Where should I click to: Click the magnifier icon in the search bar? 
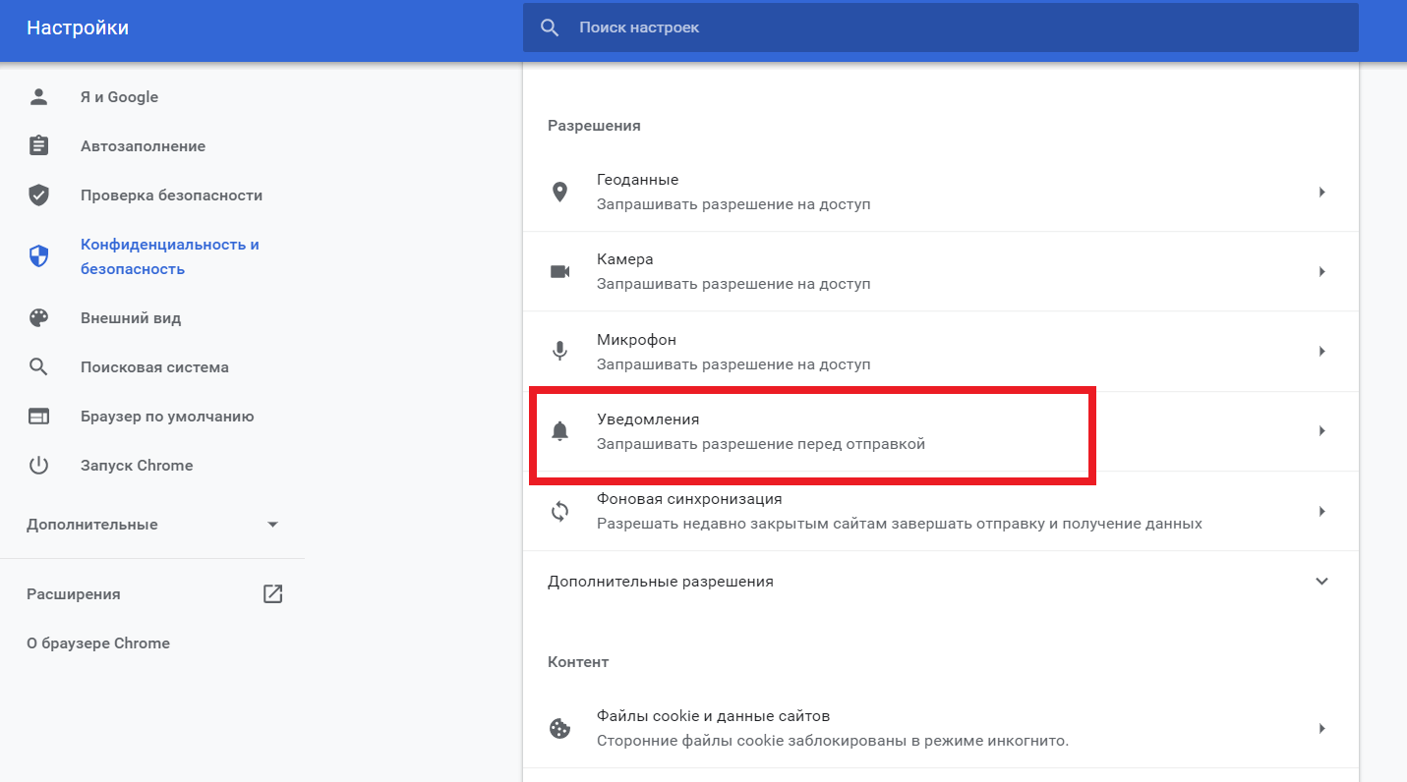pos(551,28)
